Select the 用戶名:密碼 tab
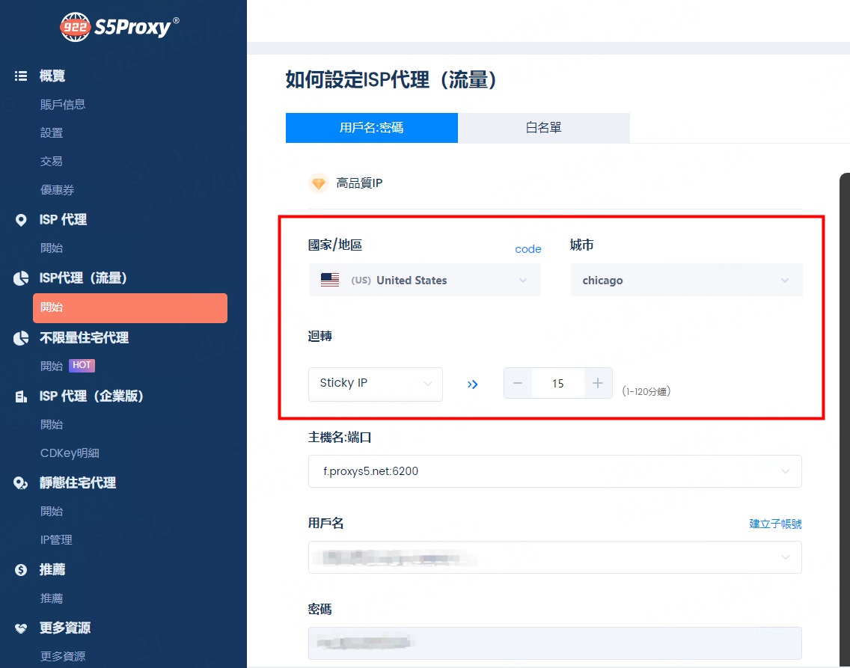The width and height of the screenshot is (850, 668). [371, 128]
